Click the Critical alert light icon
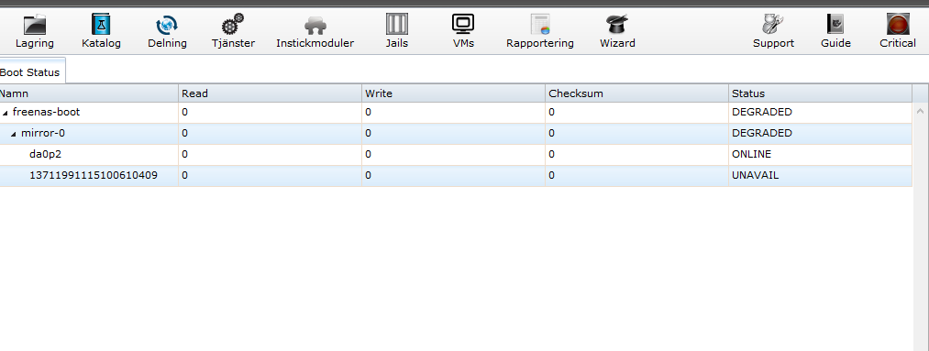 (x=898, y=24)
